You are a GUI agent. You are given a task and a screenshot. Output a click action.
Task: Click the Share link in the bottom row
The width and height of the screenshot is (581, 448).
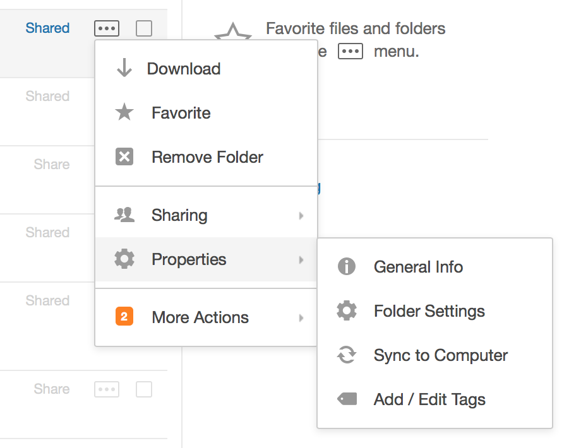52,389
